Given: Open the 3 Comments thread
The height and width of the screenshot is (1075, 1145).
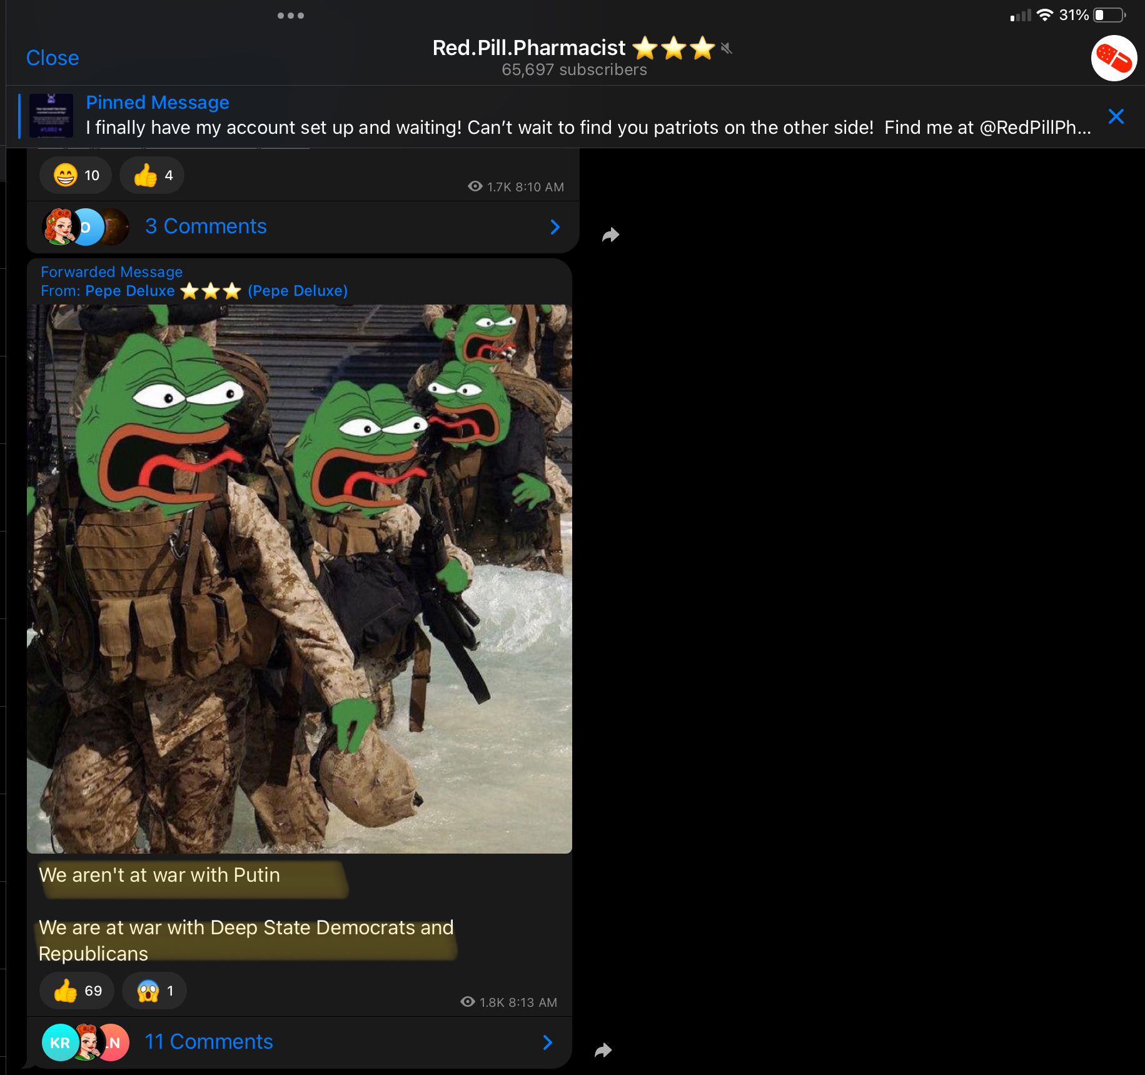Looking at the screenshot, I should click(303, 227).
